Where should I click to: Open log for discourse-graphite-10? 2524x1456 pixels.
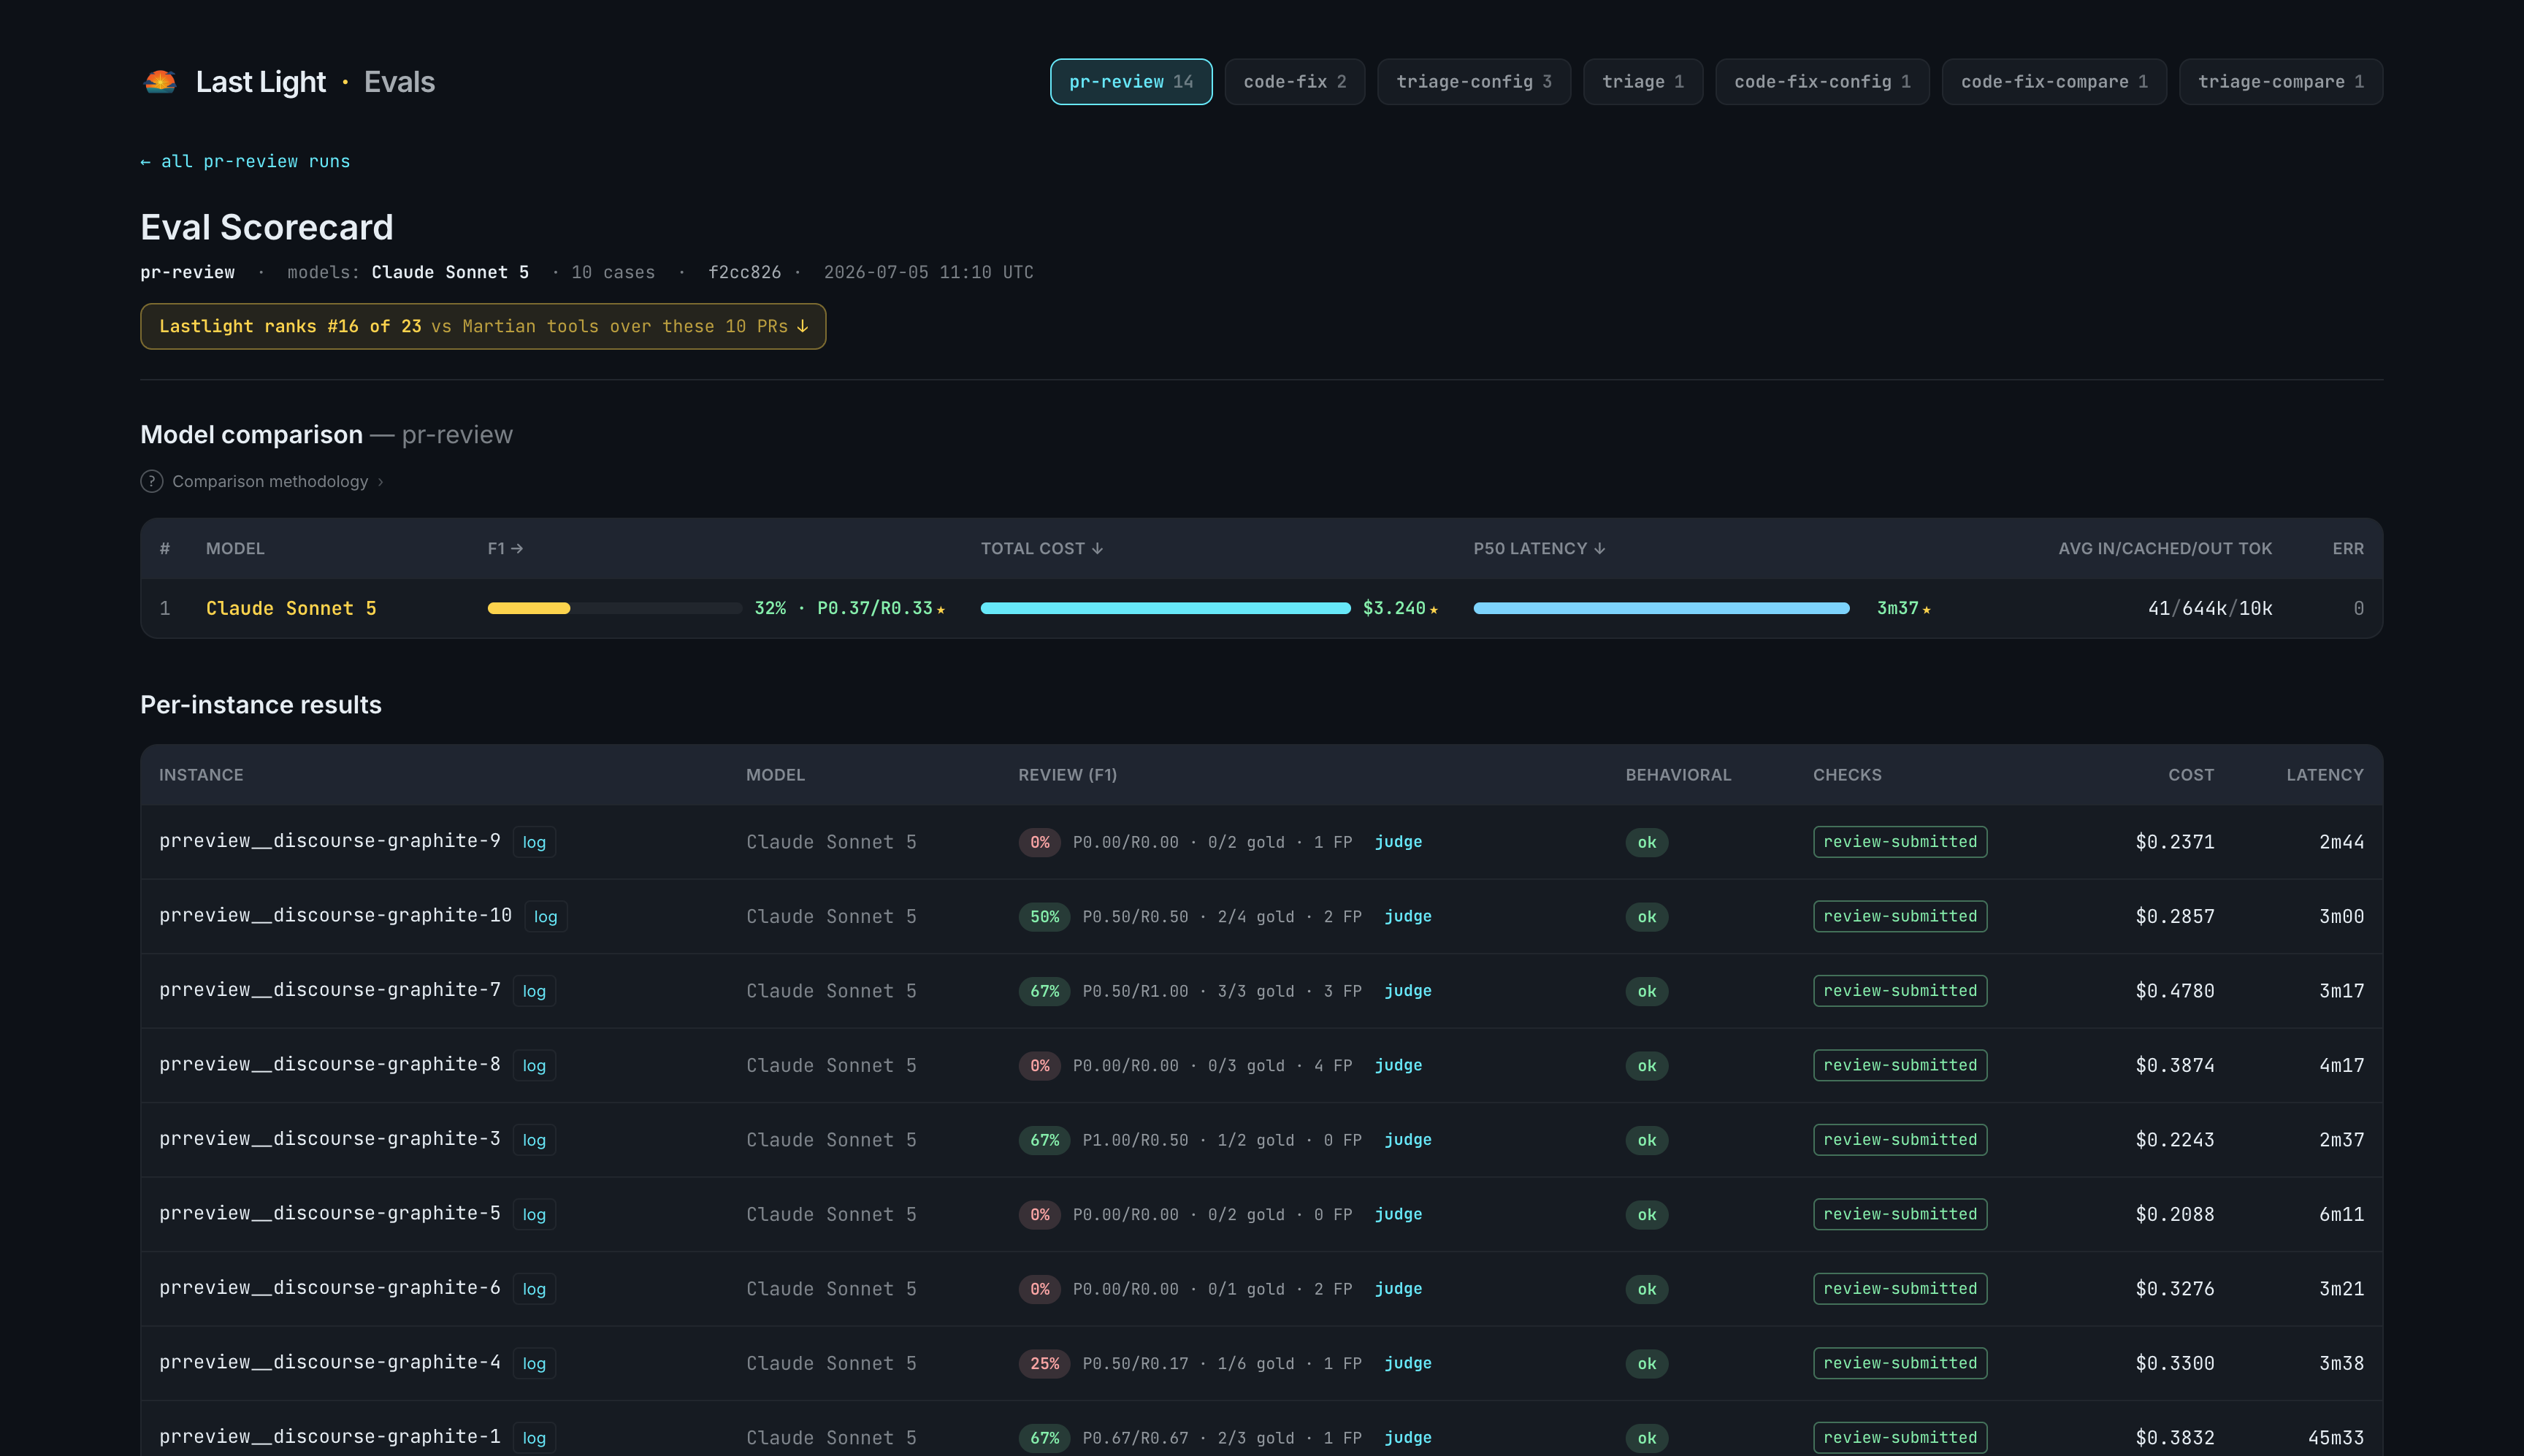[x=545, y=917]
